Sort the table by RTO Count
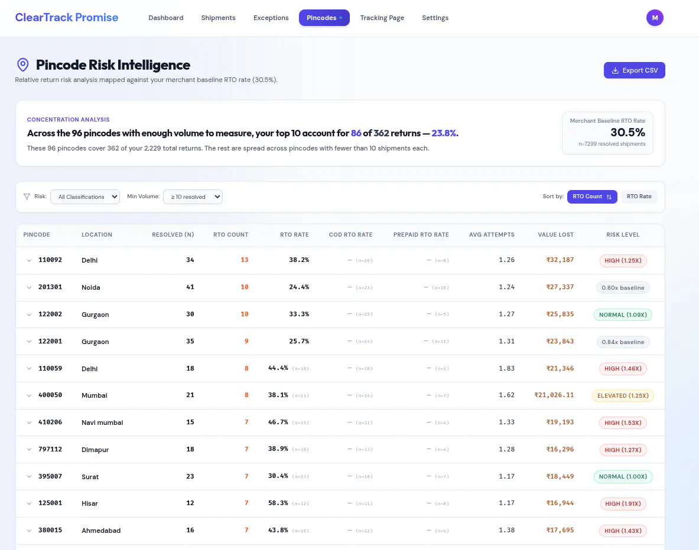The height and width of the screenshot is (550, 699). click(x=591, y=197)
